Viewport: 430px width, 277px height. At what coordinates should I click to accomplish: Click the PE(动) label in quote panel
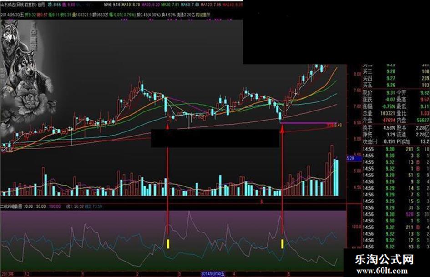pyautogui.click(x=403, y=141)
